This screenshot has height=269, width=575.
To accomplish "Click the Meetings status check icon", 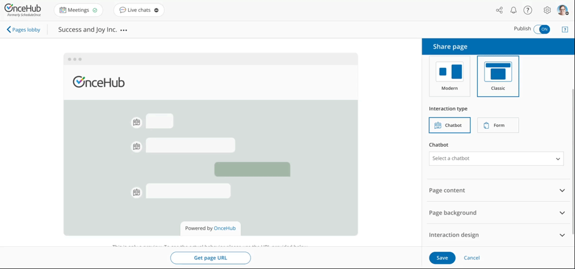I will pyautogui.click(x=95, y=10).
